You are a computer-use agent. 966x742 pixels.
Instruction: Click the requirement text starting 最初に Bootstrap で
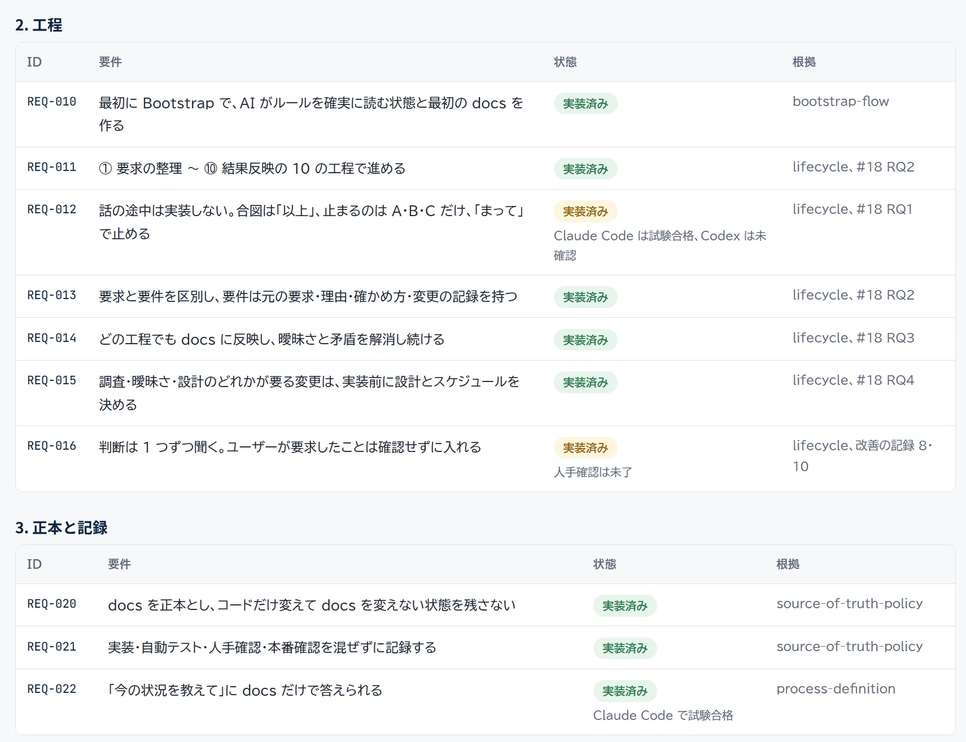point(311,115)
